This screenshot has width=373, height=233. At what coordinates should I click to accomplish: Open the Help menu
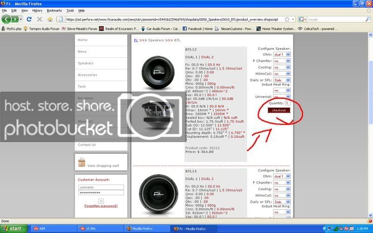coord(81,10)
